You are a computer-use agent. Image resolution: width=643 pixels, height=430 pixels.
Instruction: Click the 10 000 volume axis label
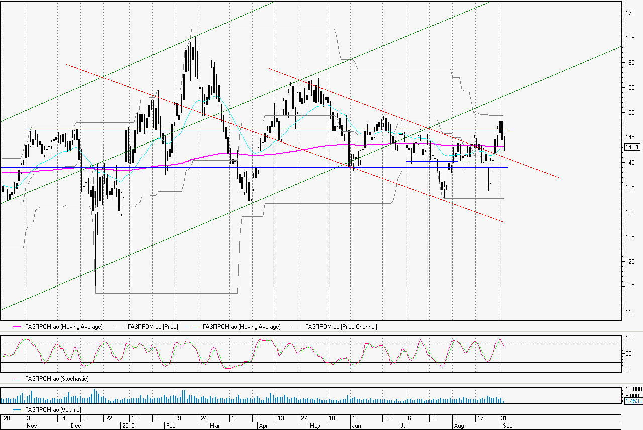coord(632,389)
